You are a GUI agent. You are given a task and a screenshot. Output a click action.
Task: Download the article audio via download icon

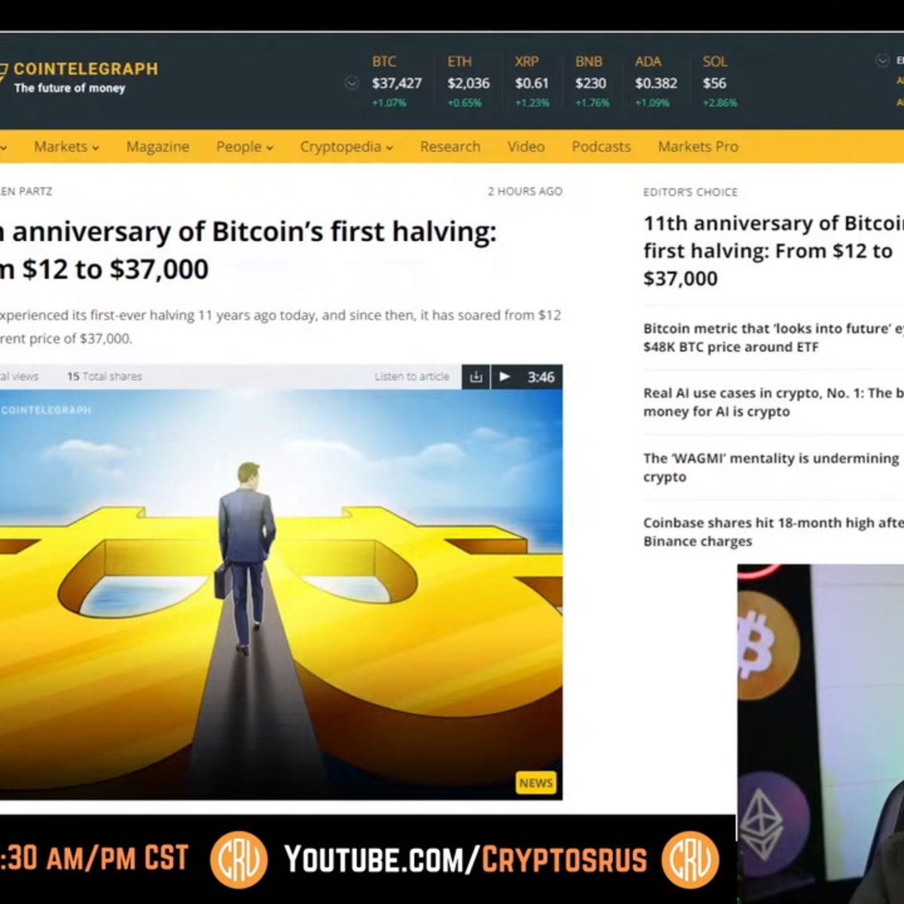pos(476,377)
